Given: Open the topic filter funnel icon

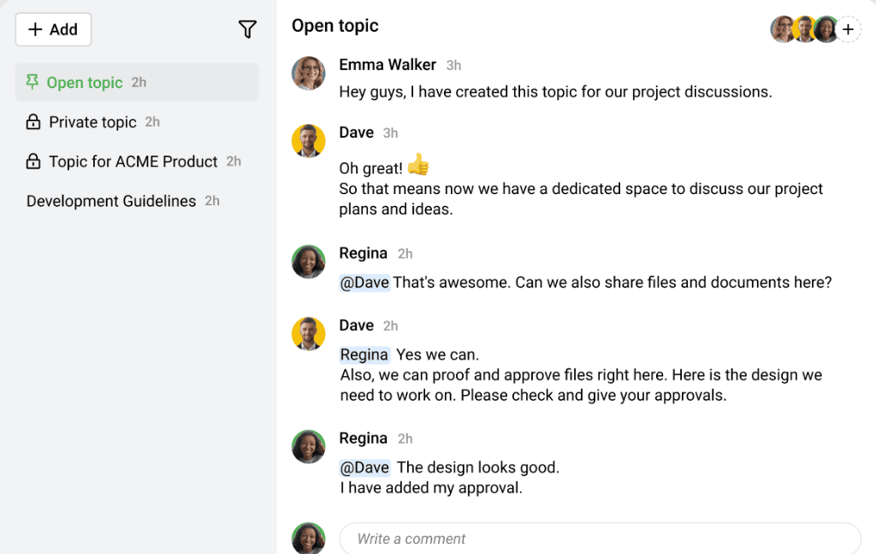Looking at the screenshot, I should pos(247,29).
